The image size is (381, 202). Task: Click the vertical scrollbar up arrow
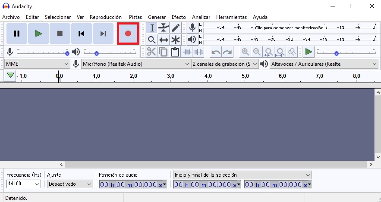pos(378,92)
